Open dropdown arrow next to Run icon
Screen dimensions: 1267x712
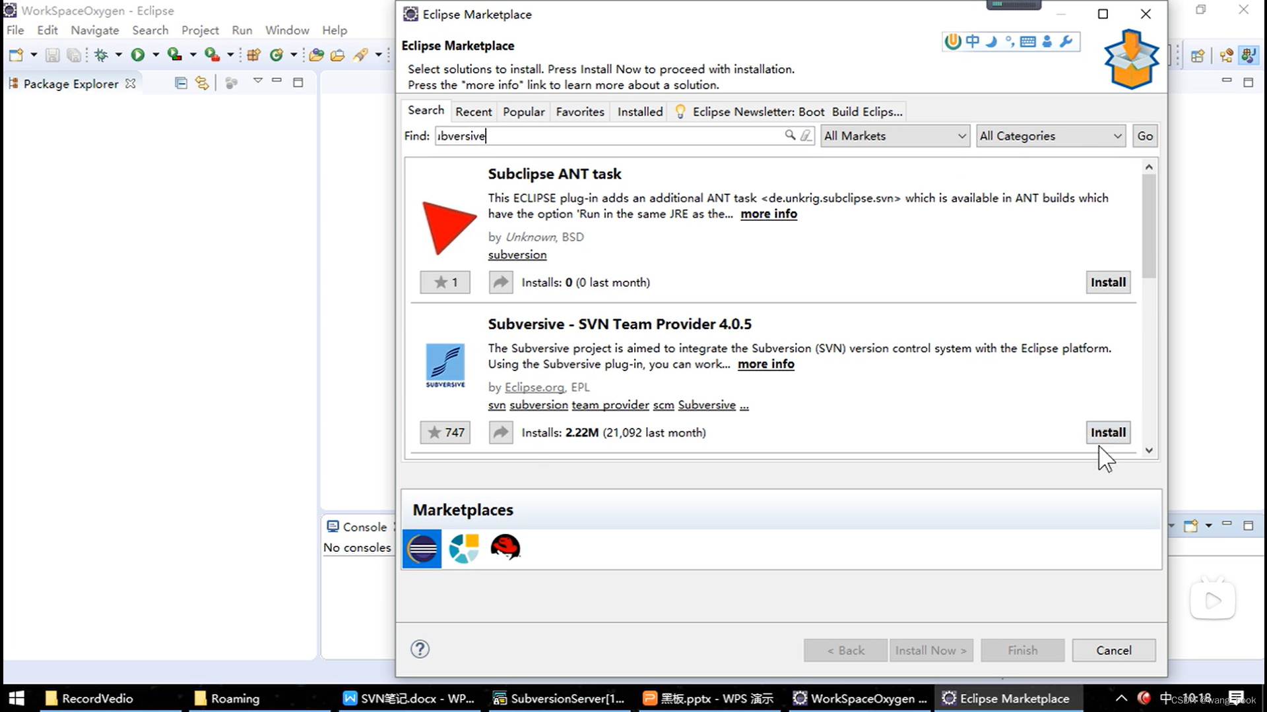(x=156, y=55)
